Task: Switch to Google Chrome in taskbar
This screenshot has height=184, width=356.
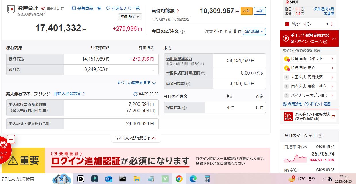Action: pos(179,179)
